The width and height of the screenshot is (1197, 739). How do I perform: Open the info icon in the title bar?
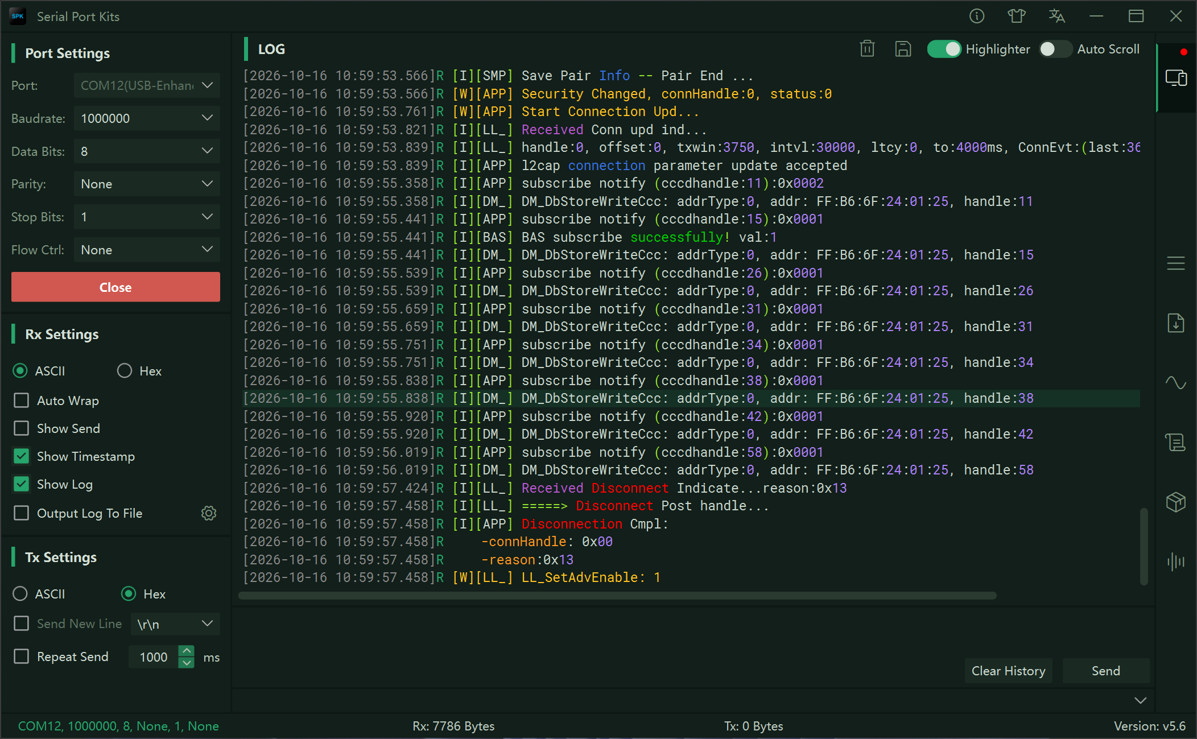[977, 16]
